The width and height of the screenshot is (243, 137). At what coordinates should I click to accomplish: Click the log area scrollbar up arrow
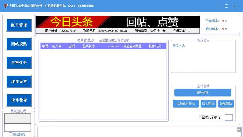(x=239, y=129)
